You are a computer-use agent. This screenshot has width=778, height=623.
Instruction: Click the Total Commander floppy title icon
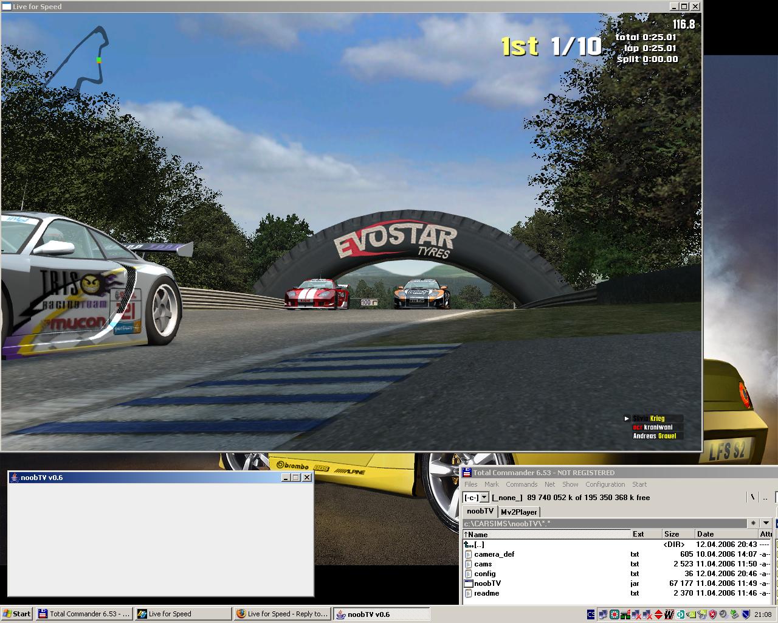[467, 473]
